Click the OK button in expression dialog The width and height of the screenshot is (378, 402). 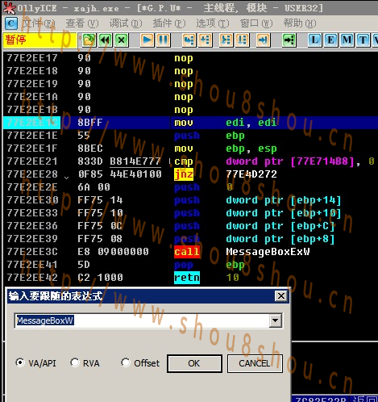tap(194, 363)
